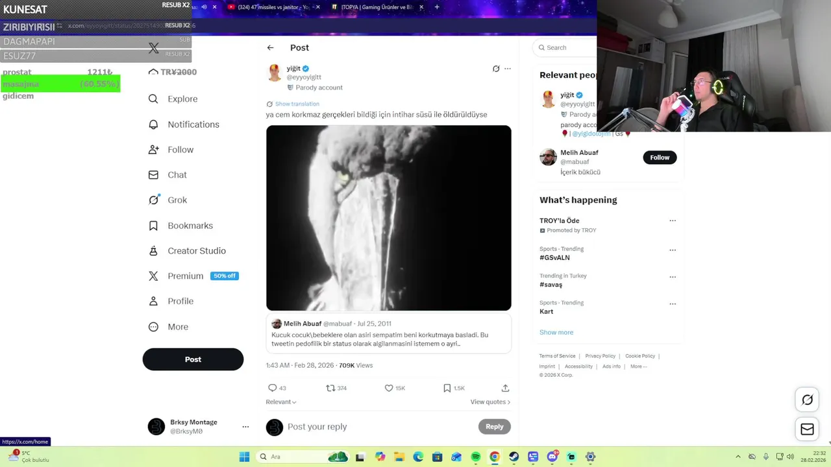Click the reply bubble icon with 43
This screenshot has height=467, width=831.
273,388
